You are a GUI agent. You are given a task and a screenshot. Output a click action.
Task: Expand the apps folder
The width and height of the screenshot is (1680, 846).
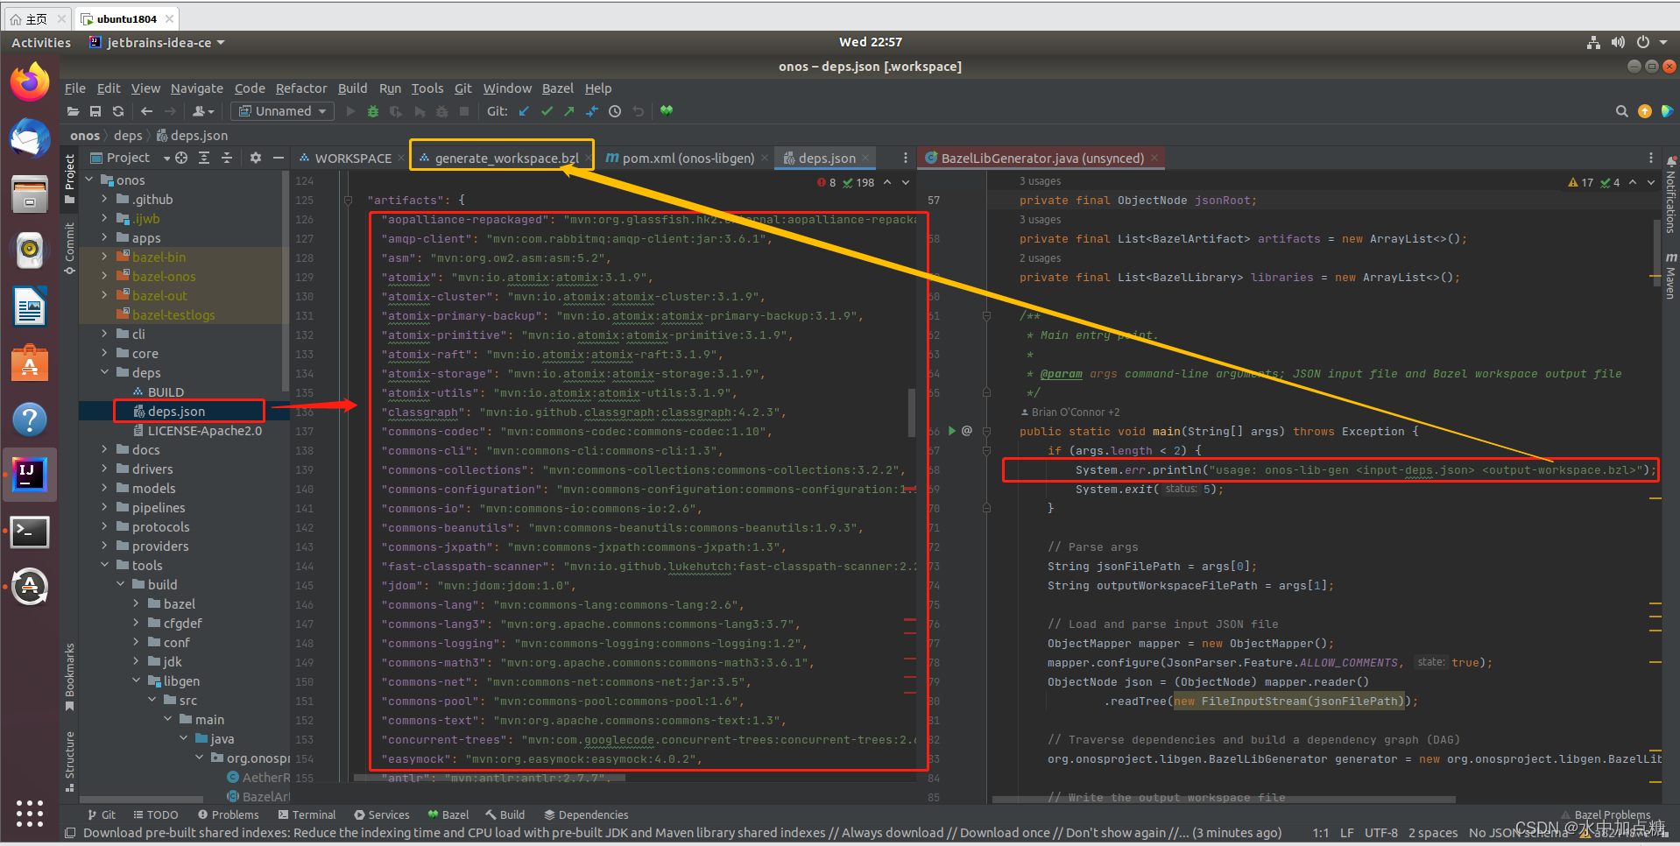coord(104,238)
